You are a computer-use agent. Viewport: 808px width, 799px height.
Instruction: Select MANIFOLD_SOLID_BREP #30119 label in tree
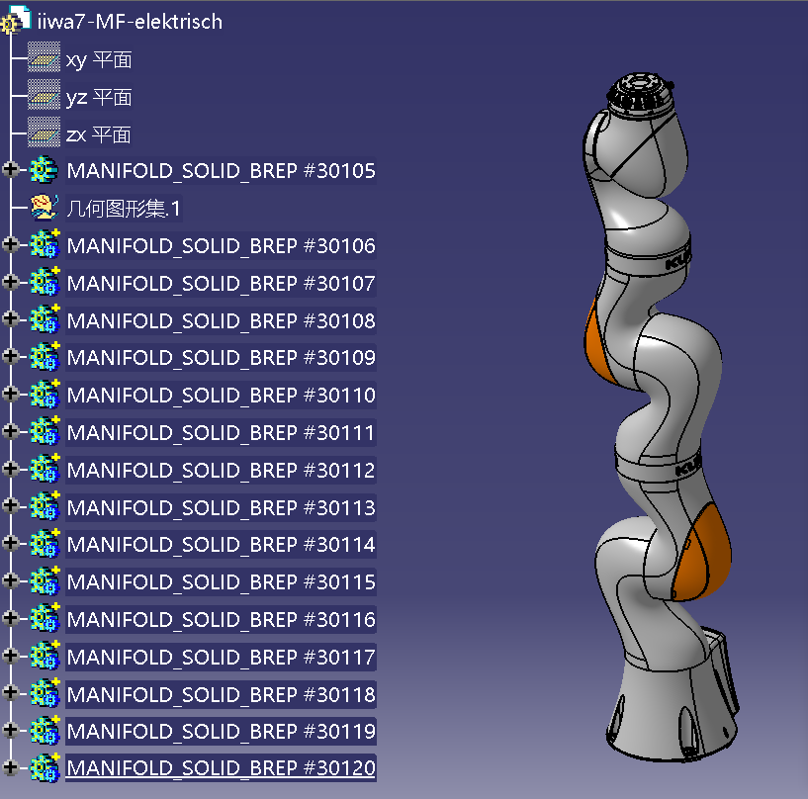click(221, 731)
